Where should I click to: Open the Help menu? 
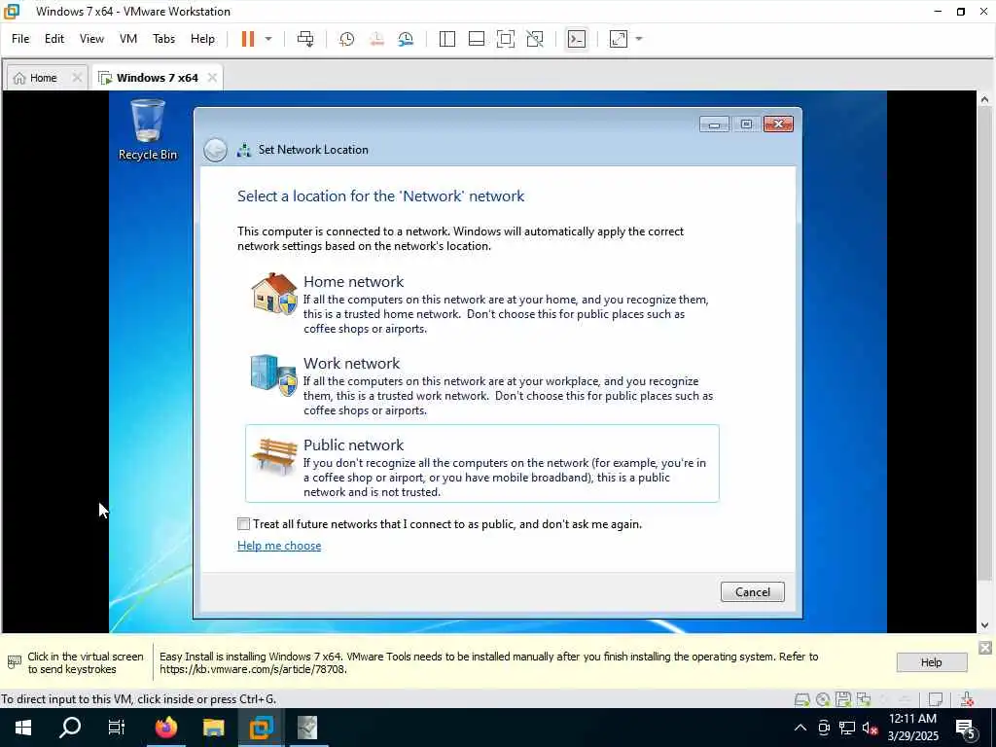(x=202, y=39)
